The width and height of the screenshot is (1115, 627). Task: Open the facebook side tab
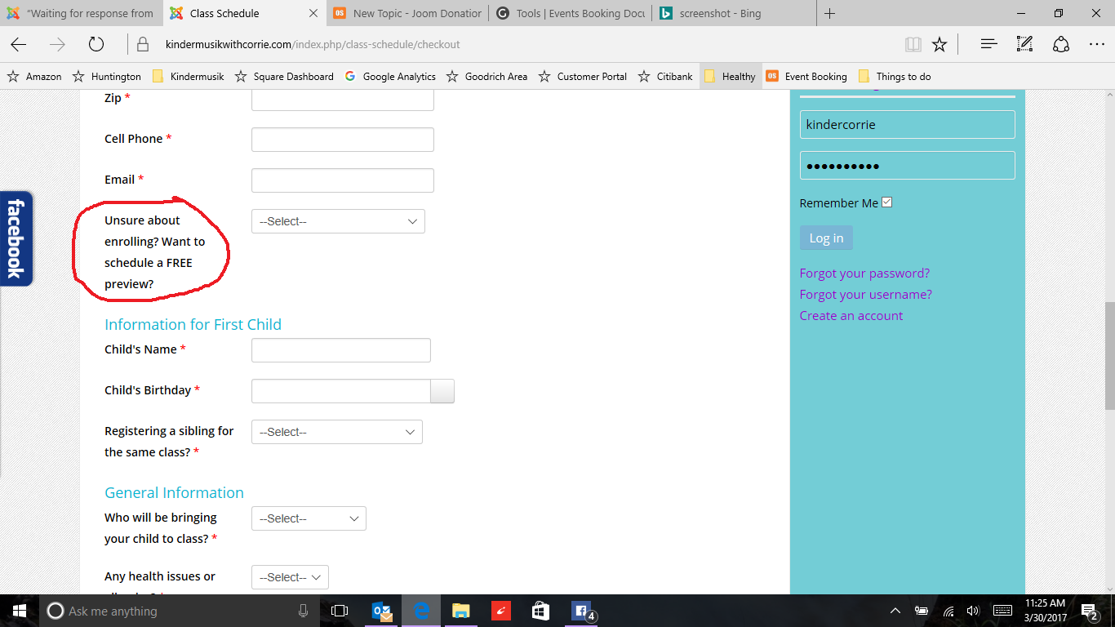[16, 238]
